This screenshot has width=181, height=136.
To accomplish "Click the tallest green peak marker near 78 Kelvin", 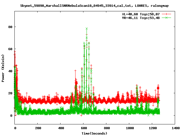I will click(87, 28).
